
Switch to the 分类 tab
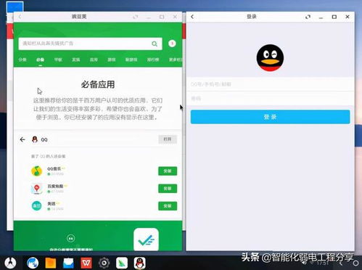(22, 60)
